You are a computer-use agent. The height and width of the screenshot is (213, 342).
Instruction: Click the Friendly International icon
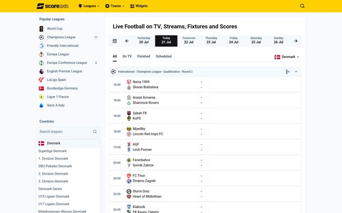click(x=41, y=45)
